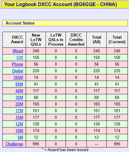Click Phone row New LoTW QSLs value 56
Image resolution: width=129 pixels, height=152 pixels.
click(36, 64)
